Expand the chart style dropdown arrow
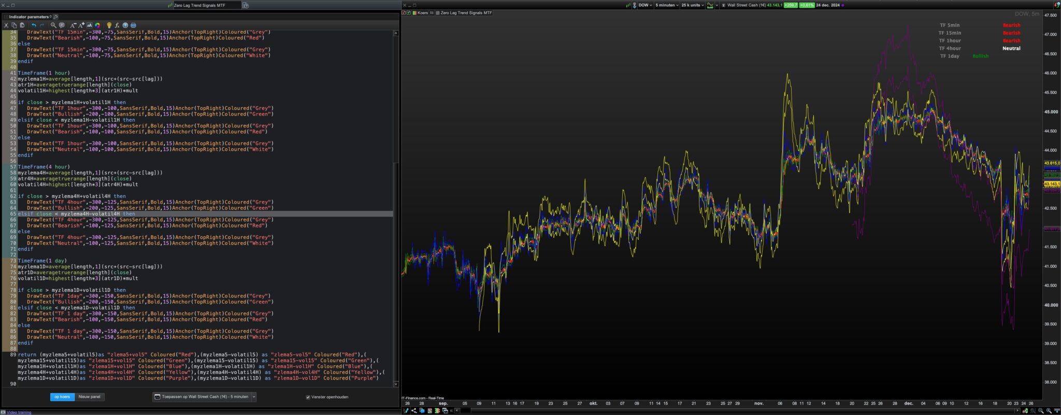1061x415 pixels. (x=717, y=5)
